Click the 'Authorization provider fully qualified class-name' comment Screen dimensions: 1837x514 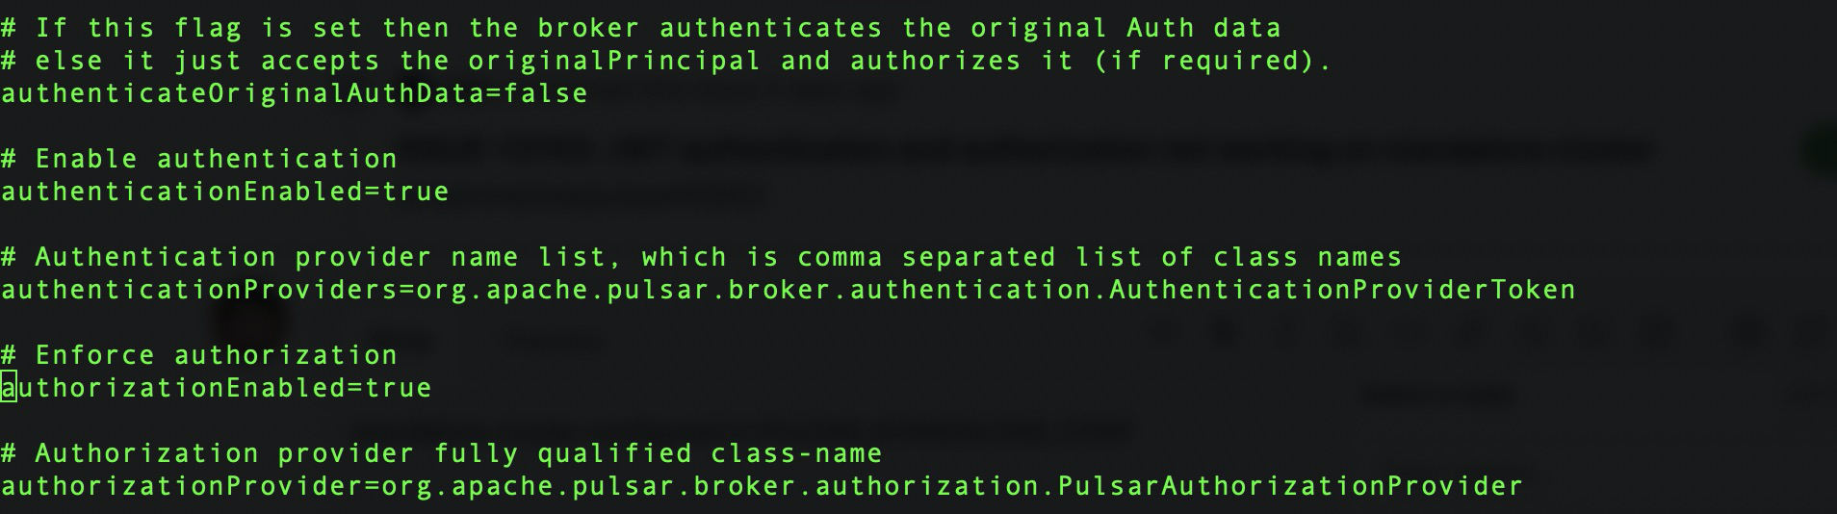coord(458,454)
